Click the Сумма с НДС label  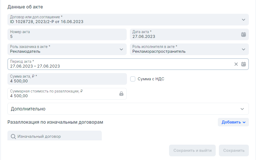tap(151, 79)
